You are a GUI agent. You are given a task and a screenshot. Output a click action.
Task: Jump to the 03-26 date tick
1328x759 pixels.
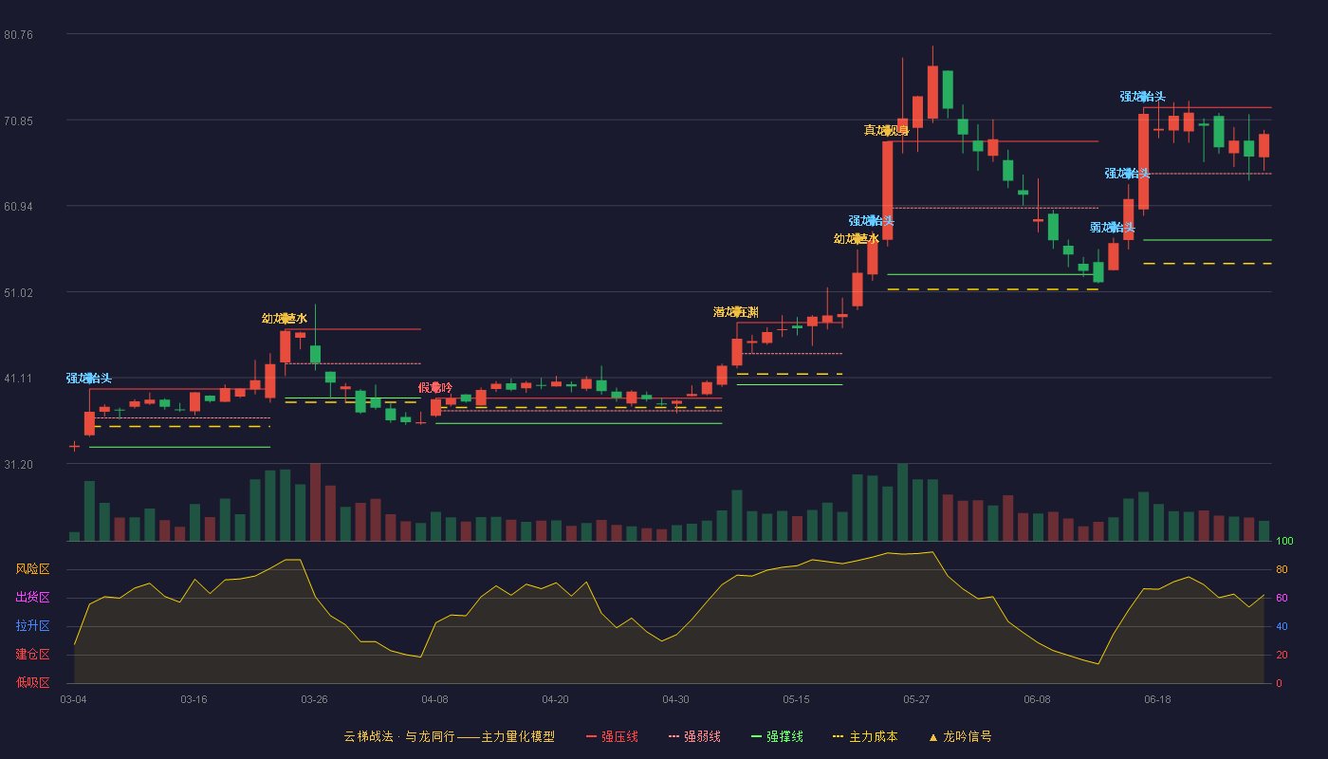point(315,699)
